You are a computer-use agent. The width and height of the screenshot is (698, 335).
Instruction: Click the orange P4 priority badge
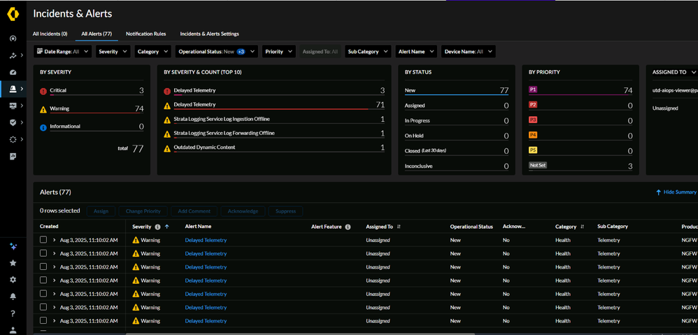tap(533, 135)
